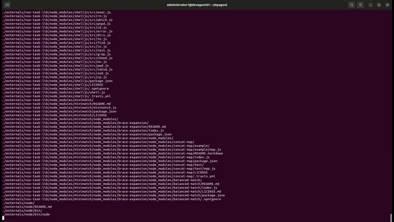
Task: Select line ending shelljs/src/chmod.js
Action: 58,58
